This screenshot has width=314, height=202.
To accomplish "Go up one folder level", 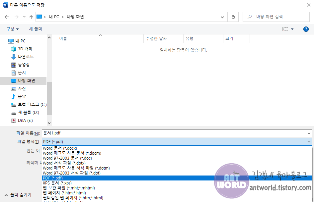I will 31,17.
